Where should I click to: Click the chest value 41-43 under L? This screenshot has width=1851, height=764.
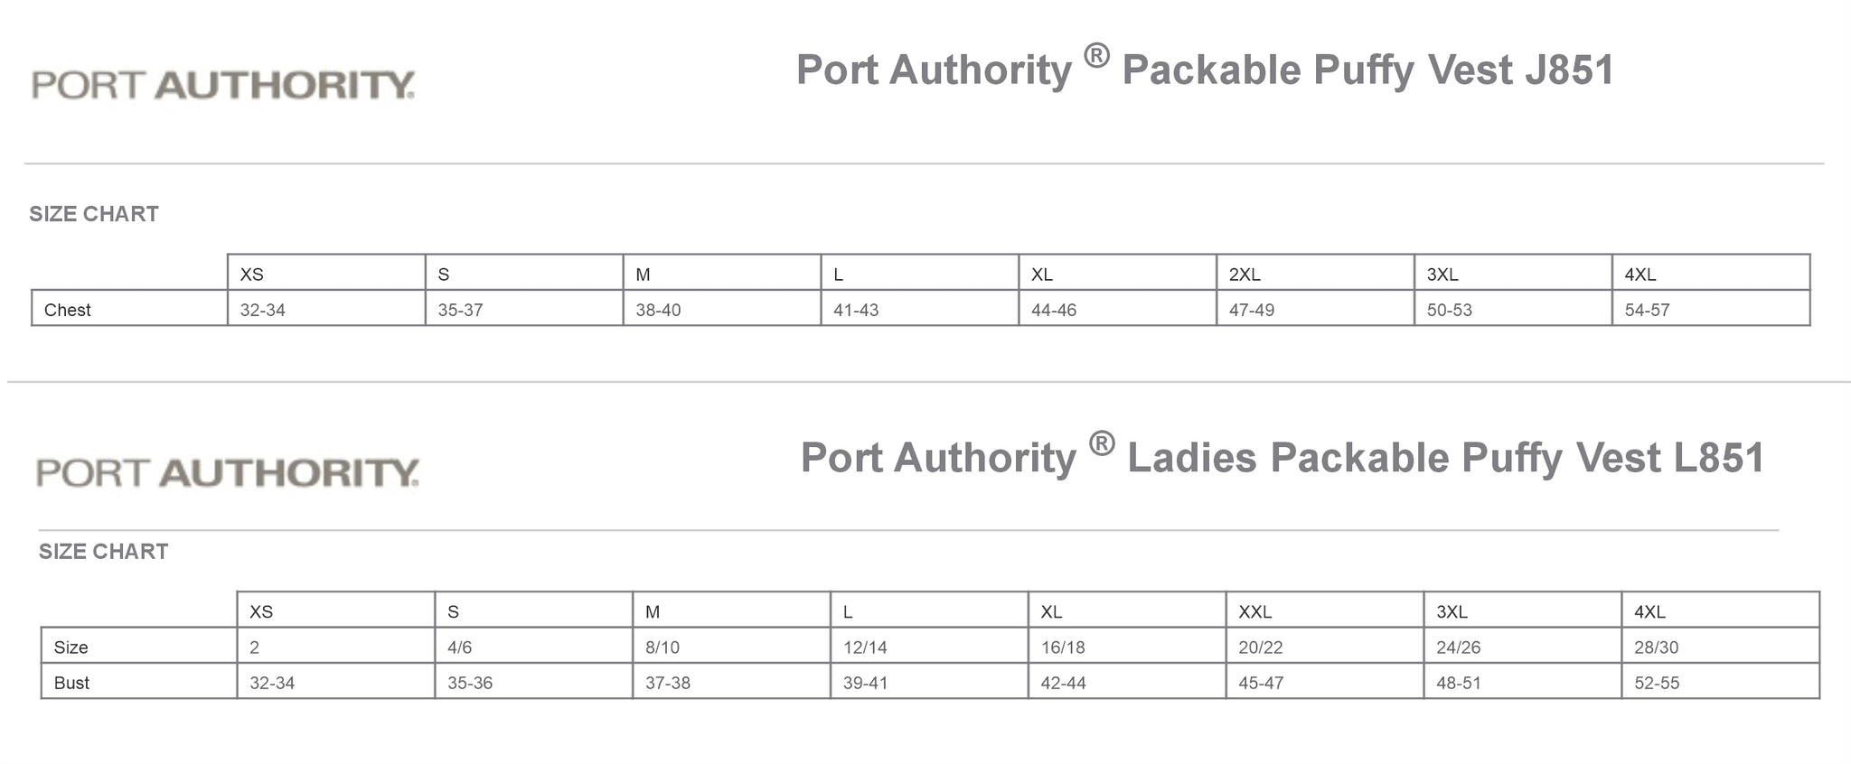[920, 309]
